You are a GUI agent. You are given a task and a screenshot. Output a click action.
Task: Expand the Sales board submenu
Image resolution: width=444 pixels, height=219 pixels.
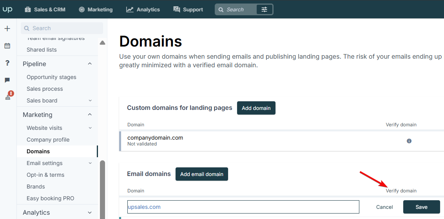pyautogui.click(x=90, y=101)
